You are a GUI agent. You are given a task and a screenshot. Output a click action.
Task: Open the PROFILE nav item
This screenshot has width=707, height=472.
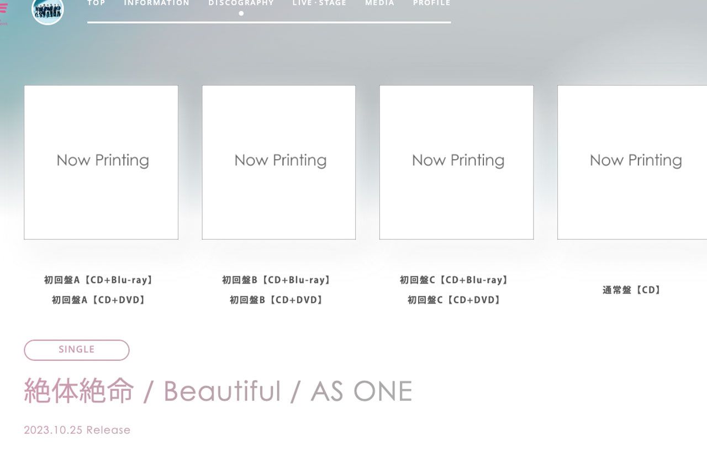pos(431,3)
